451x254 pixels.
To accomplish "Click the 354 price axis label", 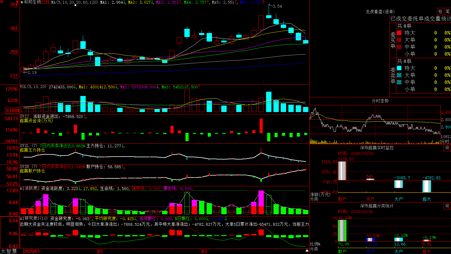I will click(x=14, y=5).
